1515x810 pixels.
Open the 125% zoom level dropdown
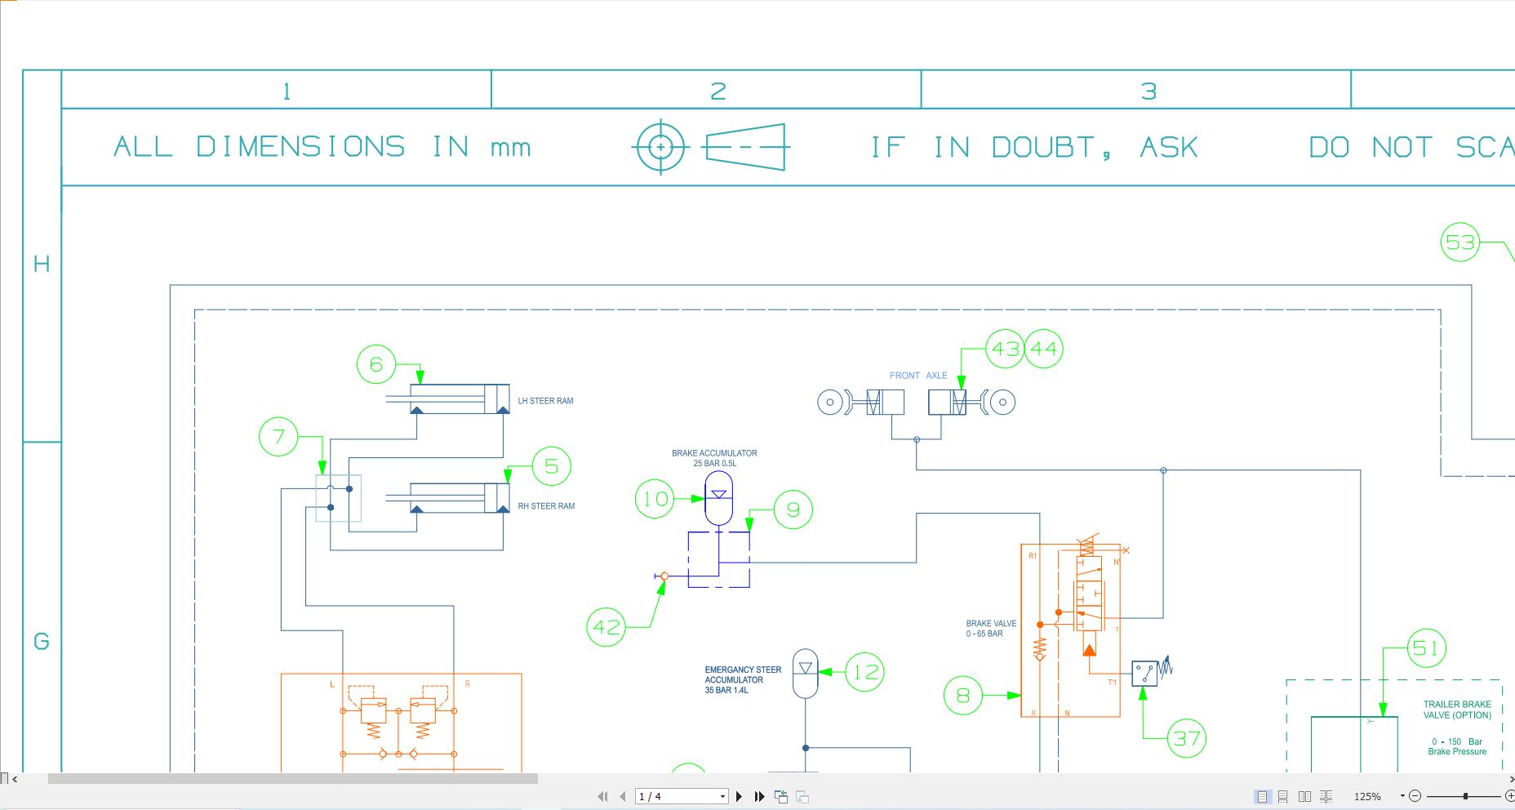click(1402, 796)
